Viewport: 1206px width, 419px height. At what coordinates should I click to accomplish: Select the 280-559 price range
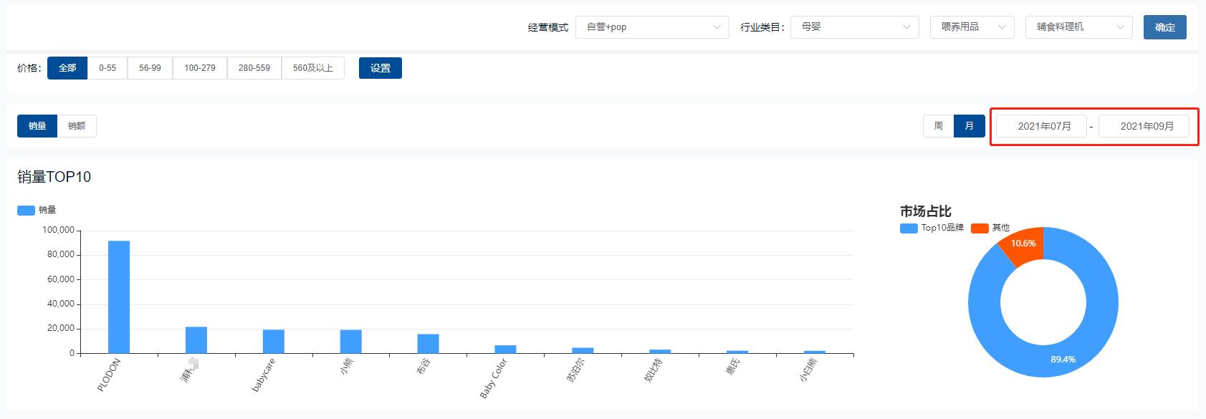point(254,68)
